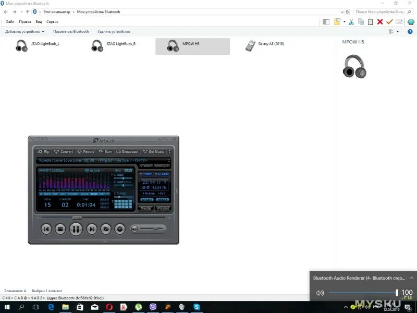Image resolution: width=417 pixels, height=313 pixels.
Task: Click the START timer button in JetAudio
Action: (147, 200)
